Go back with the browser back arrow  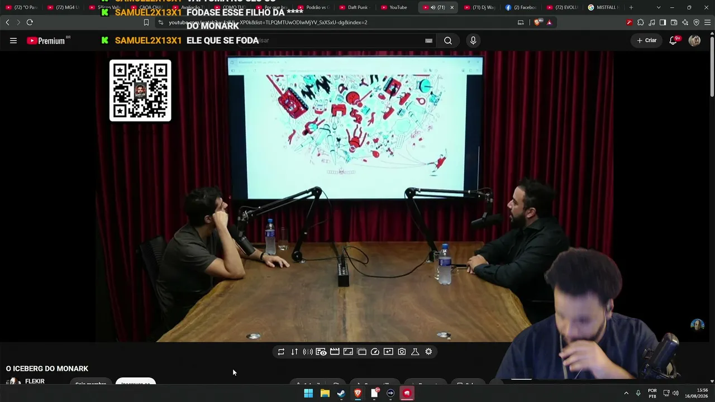[x=7, y=22]
